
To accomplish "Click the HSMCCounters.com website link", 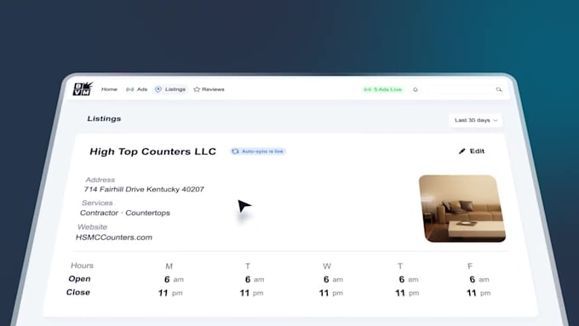I will pos(114,237).
